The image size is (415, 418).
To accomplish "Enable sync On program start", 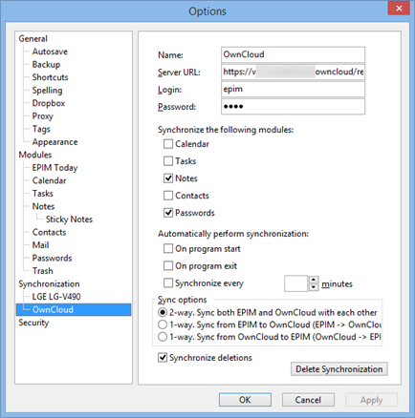I will coord(168,248).
